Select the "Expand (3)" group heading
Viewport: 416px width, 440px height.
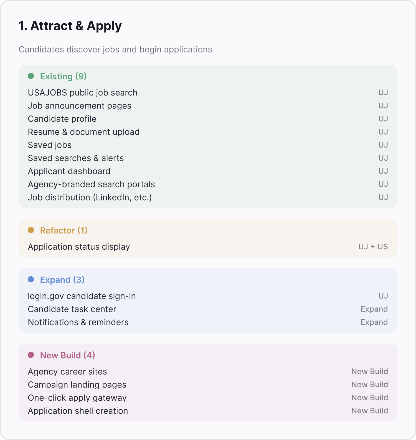click(x=62, y=280)
